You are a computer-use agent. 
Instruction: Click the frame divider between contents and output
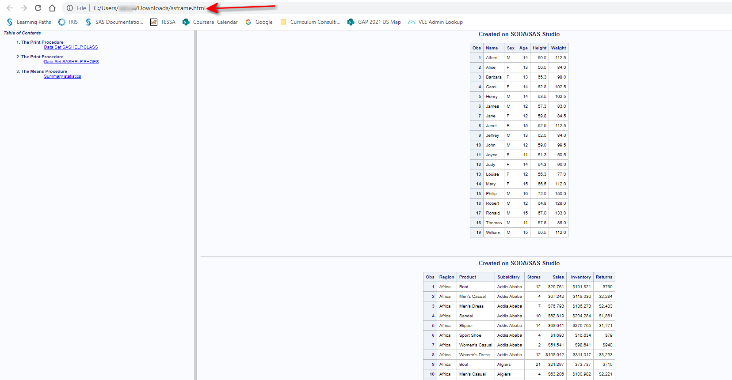195,205
